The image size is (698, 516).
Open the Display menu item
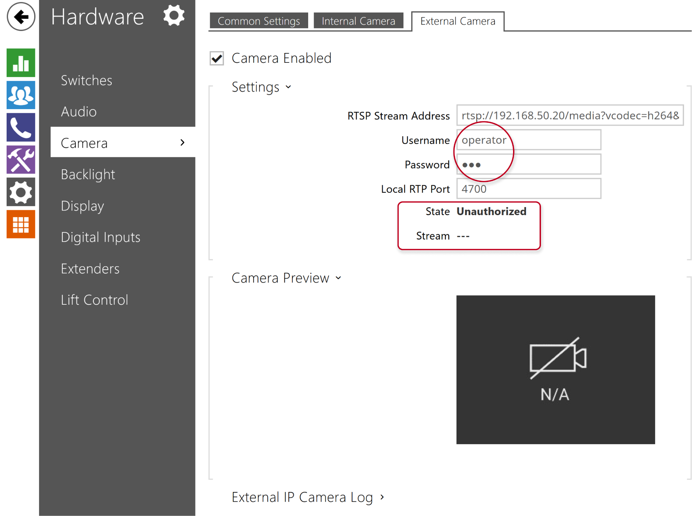point(82,206)
